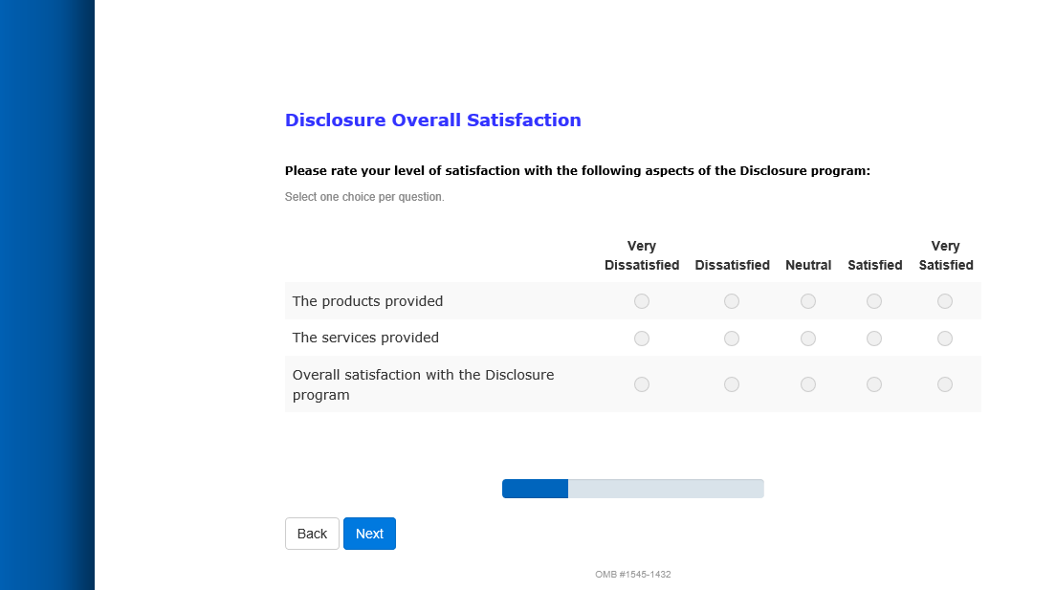Mark products provided as Satisfied
This screenshot has width=1056, height=590.
coord(874,301)
